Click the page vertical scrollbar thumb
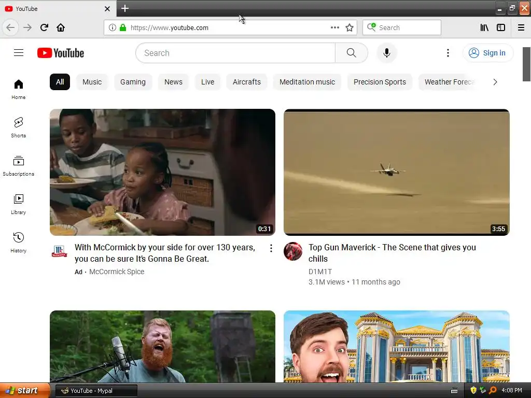The image size is (531, 398). pos(526,64)
